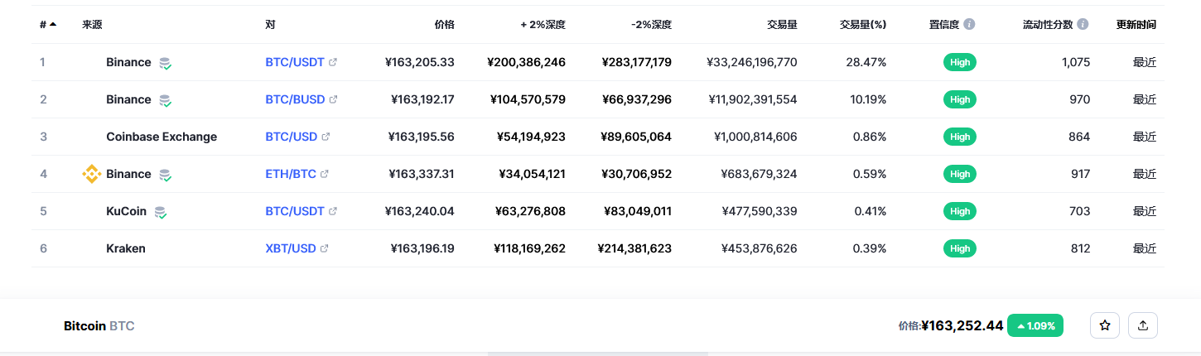Click external link icon next to XBT/USD
Screen dimensions: 1201x356
click(324, 248)
